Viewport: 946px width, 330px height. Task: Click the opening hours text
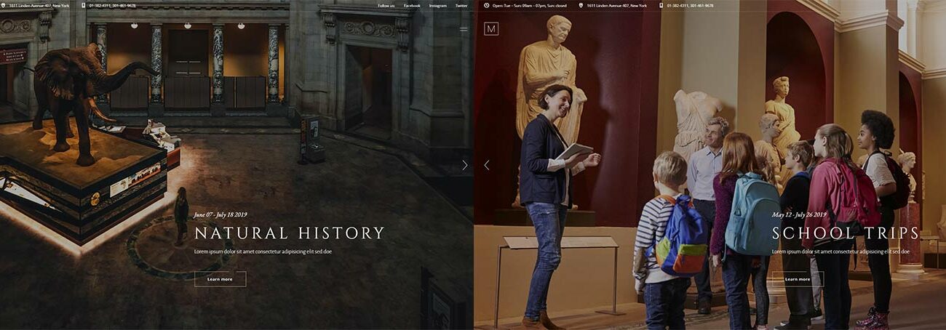pyautogui.click(x=530, y=5)
